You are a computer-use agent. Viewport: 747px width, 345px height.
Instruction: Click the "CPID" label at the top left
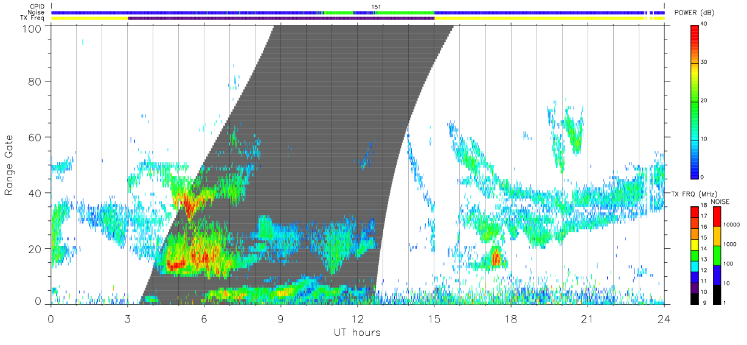[x=36, y=7]
